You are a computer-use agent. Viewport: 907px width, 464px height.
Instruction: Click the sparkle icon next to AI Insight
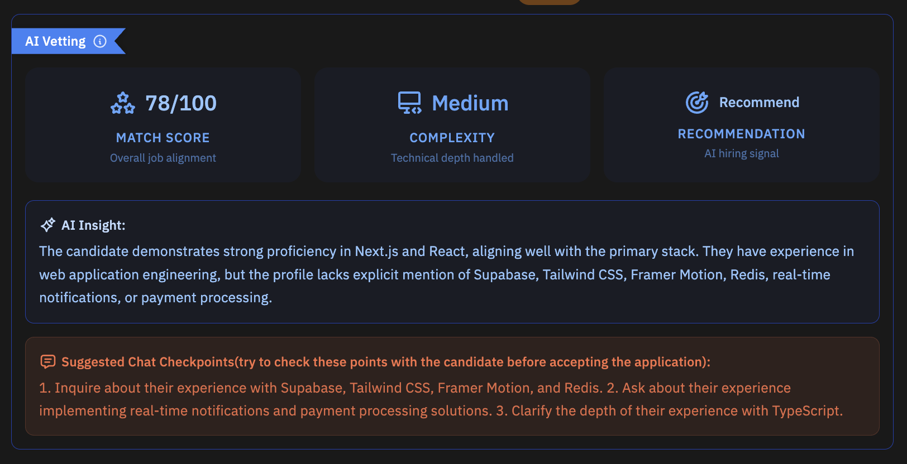point(47,224)
